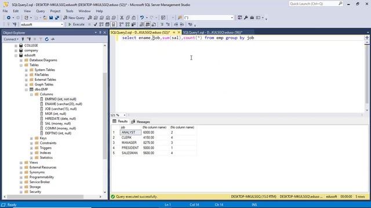This screenshot has width=371, height=208.
Task: Refresh the Object Explorer tree
Action: [46, 39]
